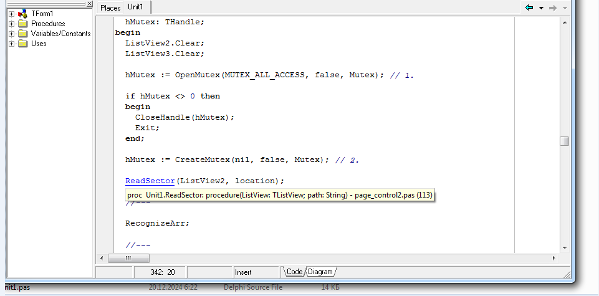Screen dimensions: 599x296
Task: Click the Procedures folder icon
Action: coord(22,24)
